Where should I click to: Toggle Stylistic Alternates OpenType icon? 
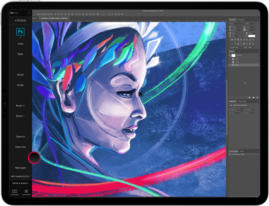tap(244, 44)
